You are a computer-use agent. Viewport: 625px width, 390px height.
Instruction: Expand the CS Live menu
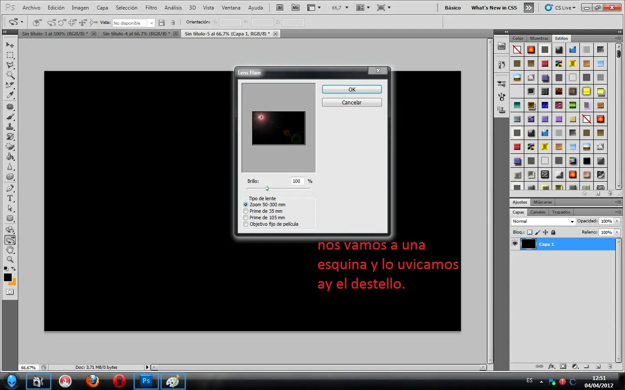560,8
